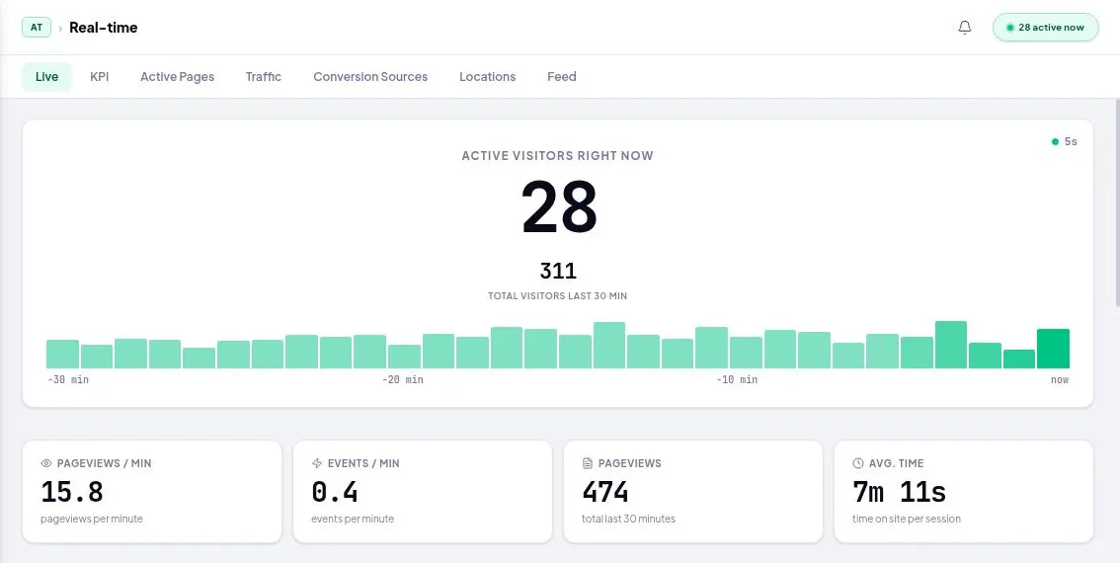The width and height of the screenshot is (1120, 563).
Task: Click 'total last 30 minutes' caption
Action: pos(629,519)
